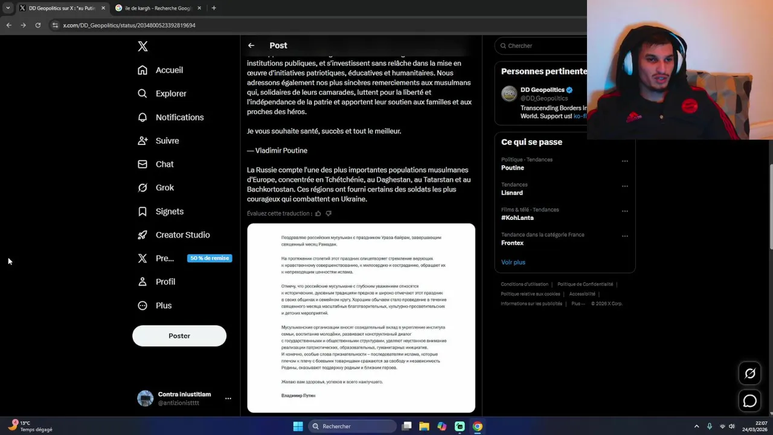Open DD Geopolitics profile name

pos(542,90)
